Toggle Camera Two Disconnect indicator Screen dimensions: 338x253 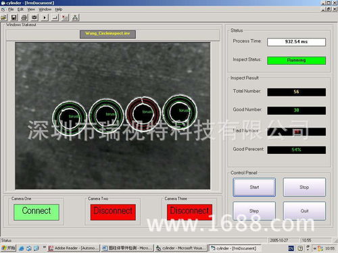click(113, 212)
